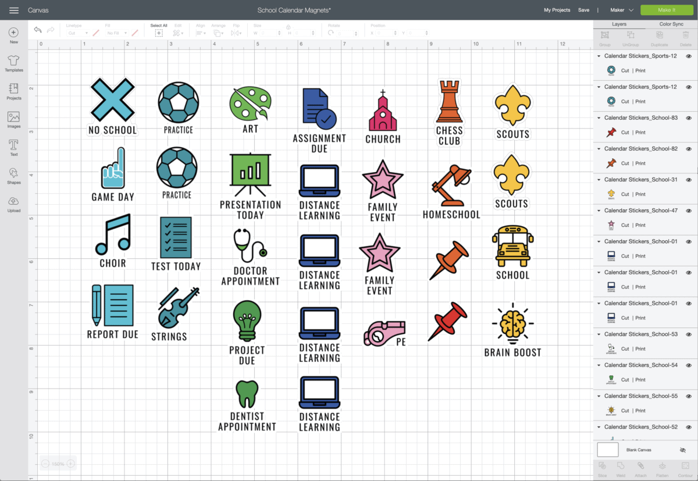Open the Shapes panel
The image size is (698, 481).
pyautogui.click(x=13, y=174)
